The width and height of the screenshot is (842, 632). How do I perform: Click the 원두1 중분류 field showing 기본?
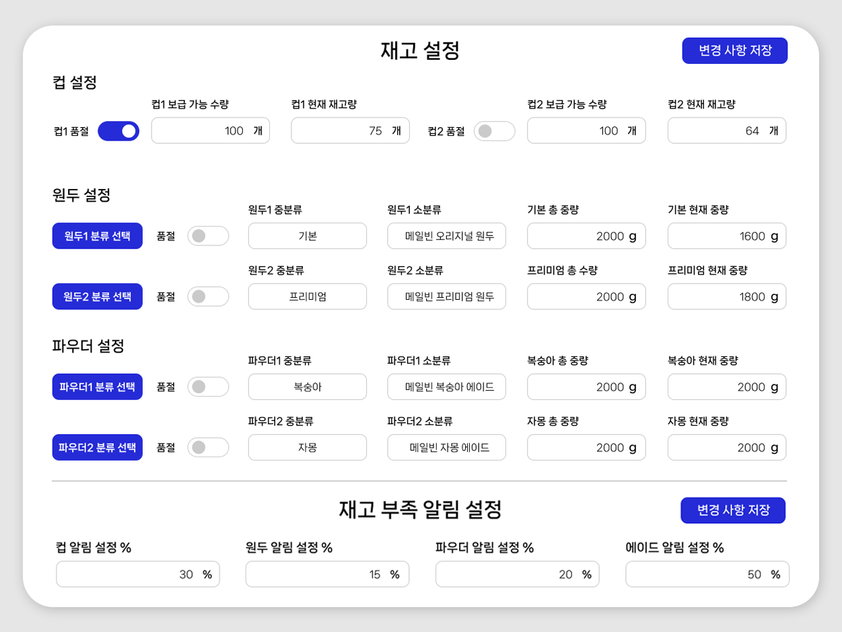(x=307, y=236)
